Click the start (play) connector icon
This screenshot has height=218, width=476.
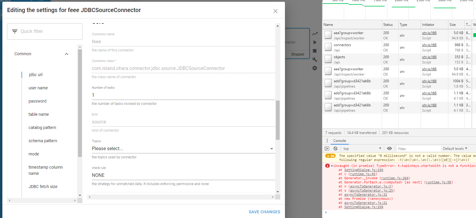[315, 42]
